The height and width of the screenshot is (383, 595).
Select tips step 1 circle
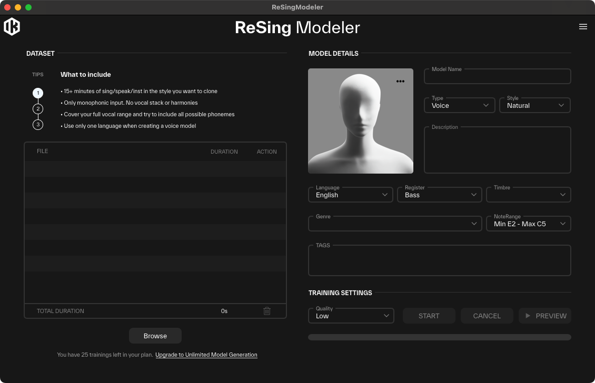pyautogui.click(x=37, y=93)
